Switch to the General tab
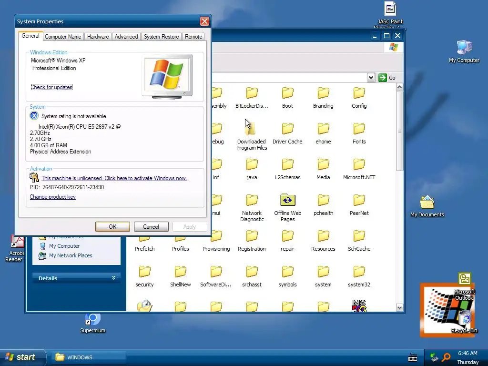Screen dimensions: 488x366 30,36
